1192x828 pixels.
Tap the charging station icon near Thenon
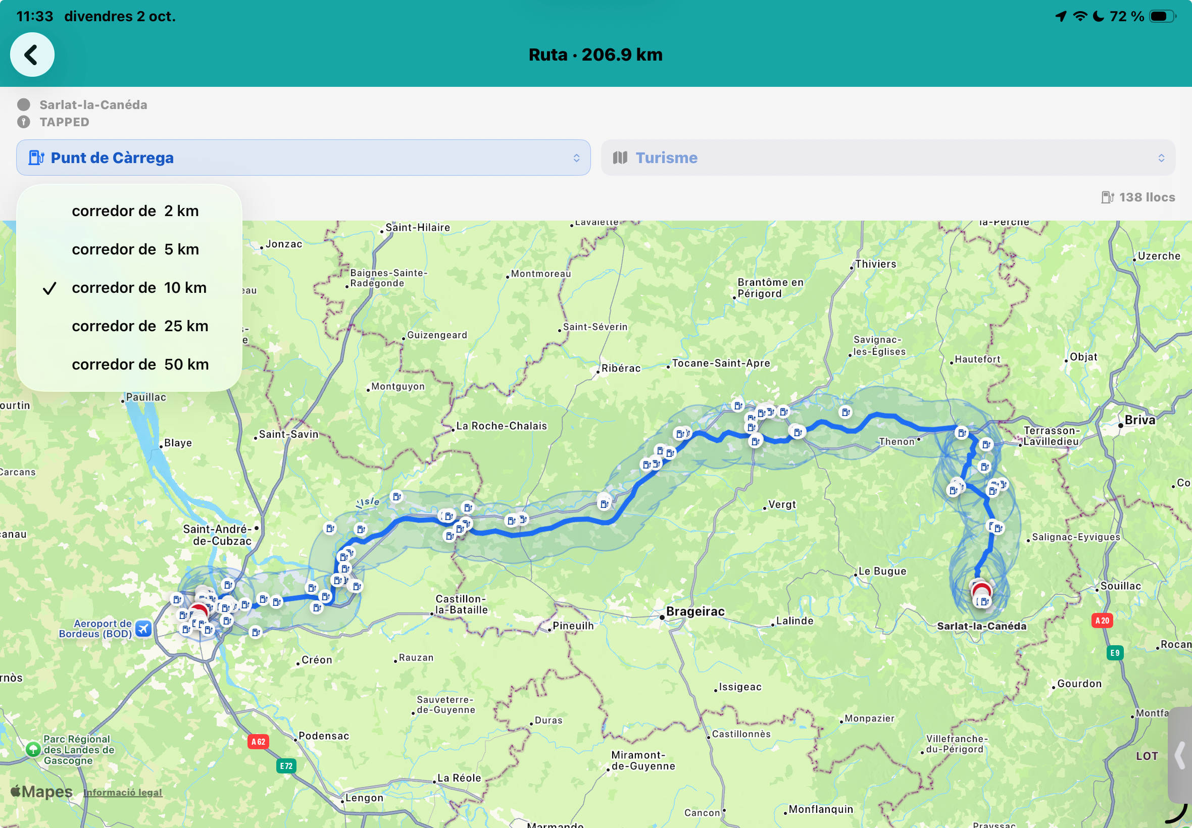(x=962, y=433)
